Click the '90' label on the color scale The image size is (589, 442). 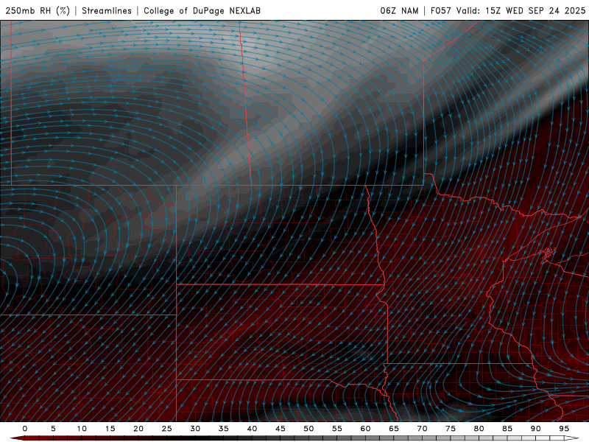coord(535,429)
